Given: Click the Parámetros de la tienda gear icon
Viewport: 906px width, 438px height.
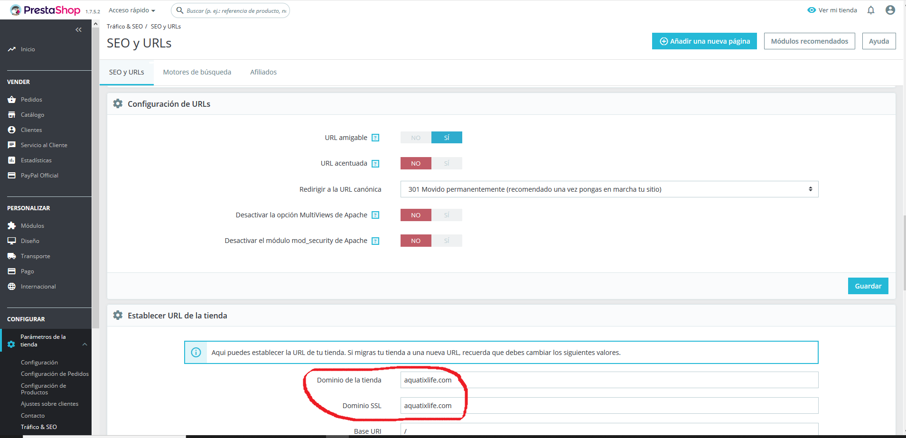Looking at the screenshot, I should (11, 344).
